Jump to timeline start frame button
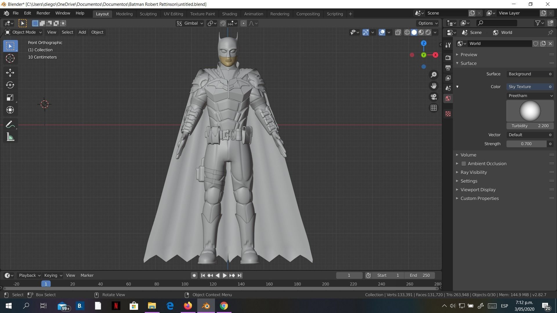Screen dimensions: 557x313 [x=203, y=275]
